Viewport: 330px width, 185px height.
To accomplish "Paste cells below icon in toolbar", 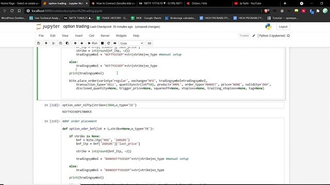I will (x=68, y=43).
